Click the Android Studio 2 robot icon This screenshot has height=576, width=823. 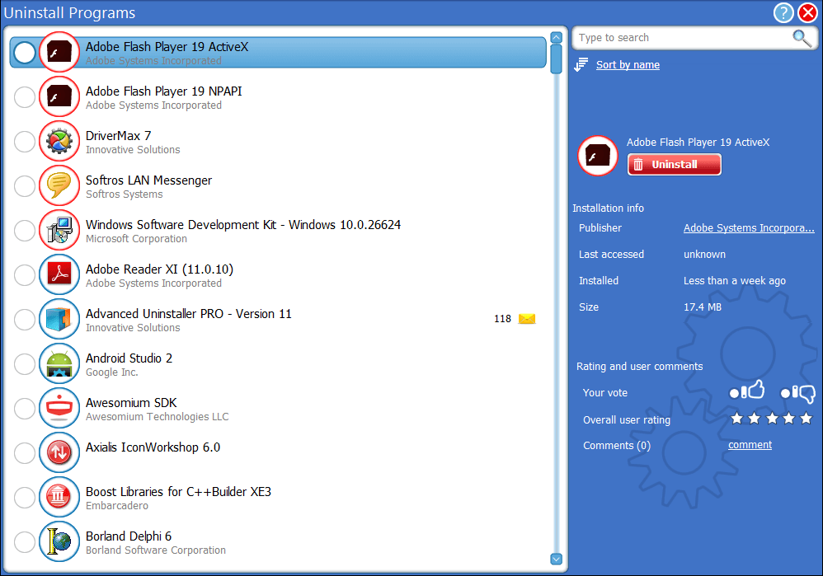click(59, 363)
